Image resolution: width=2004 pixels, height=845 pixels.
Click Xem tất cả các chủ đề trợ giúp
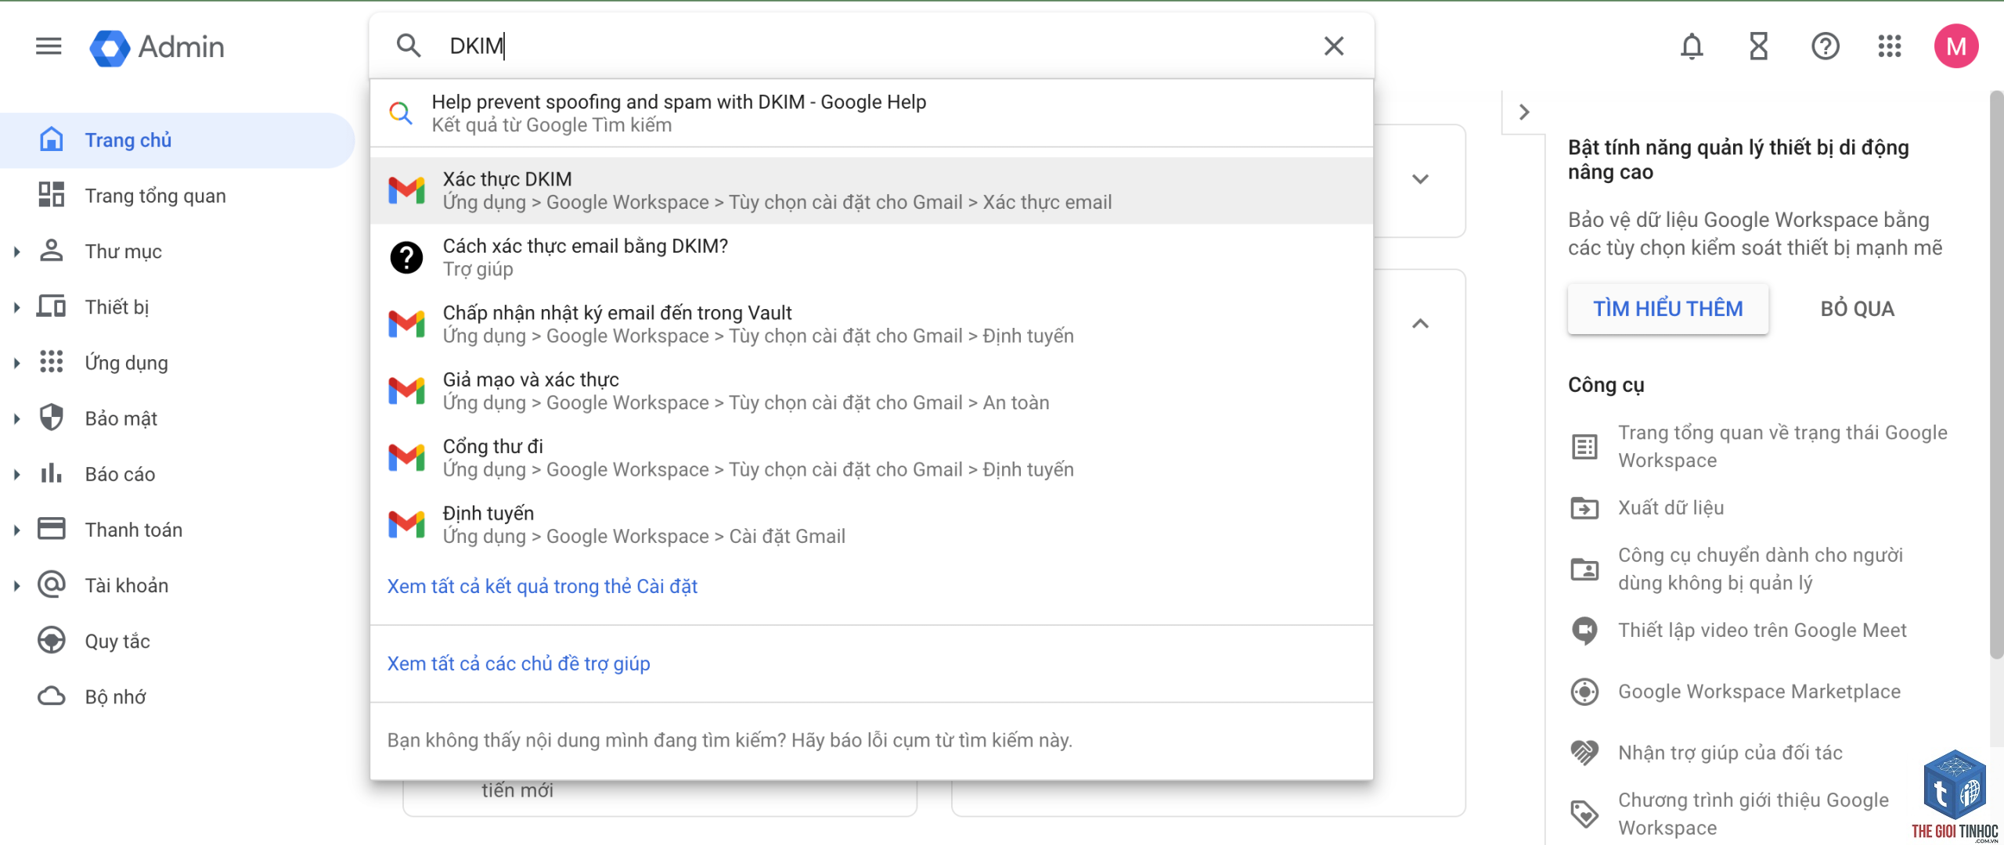click(518, 663)
